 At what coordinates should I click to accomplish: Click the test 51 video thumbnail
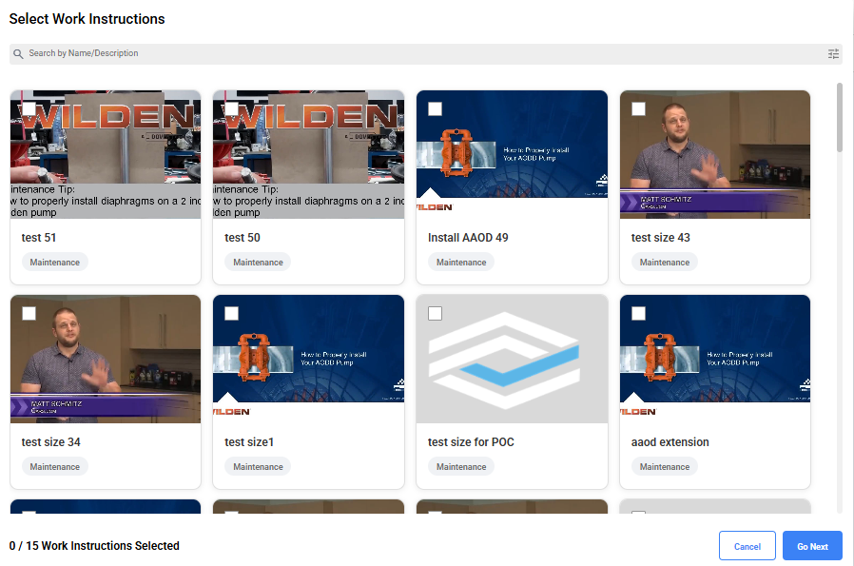click(106, 162)
